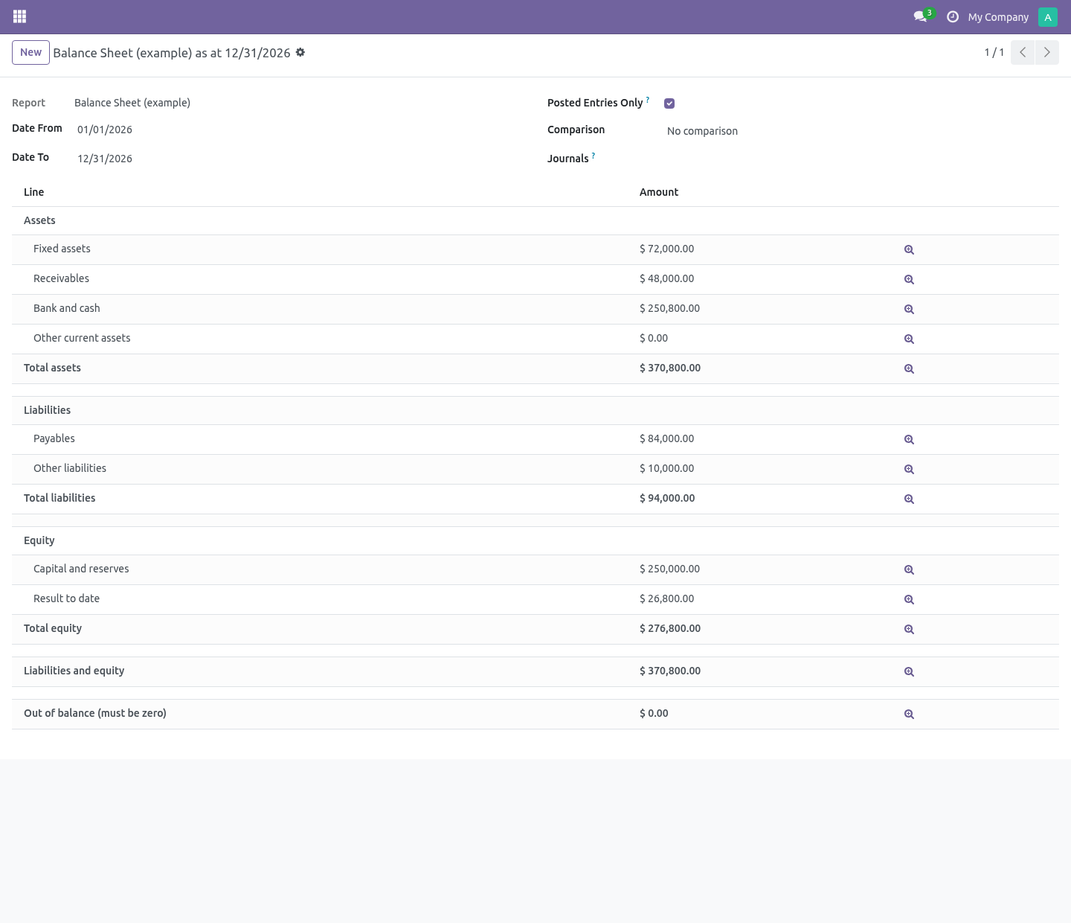Open the report actions gear menu
Image resolution: width=1071 pixels, height=923 pixels.
(x=300, y=52)
